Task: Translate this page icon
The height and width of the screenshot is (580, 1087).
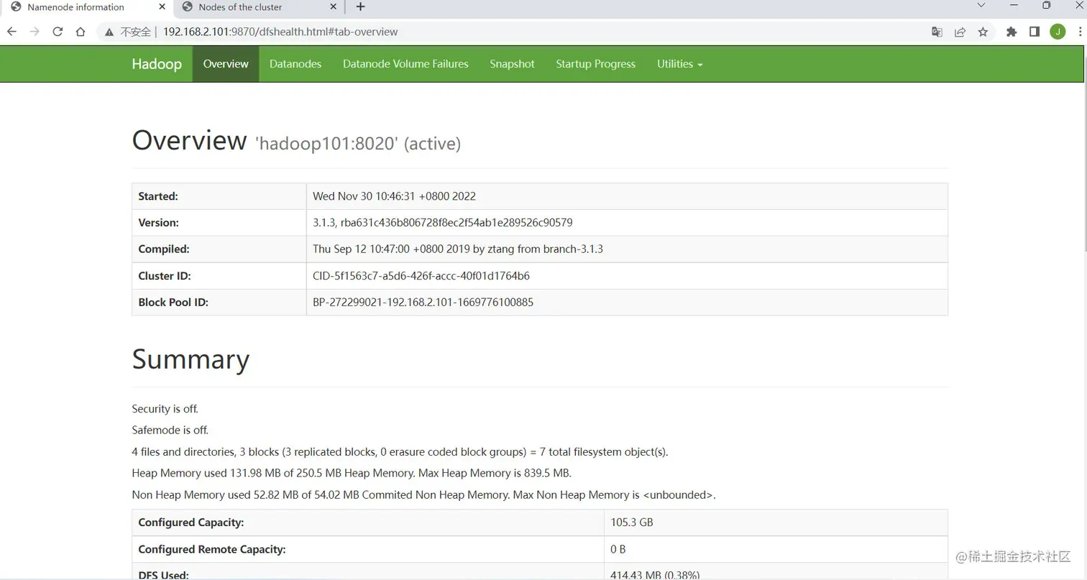Action: point(937,32)
